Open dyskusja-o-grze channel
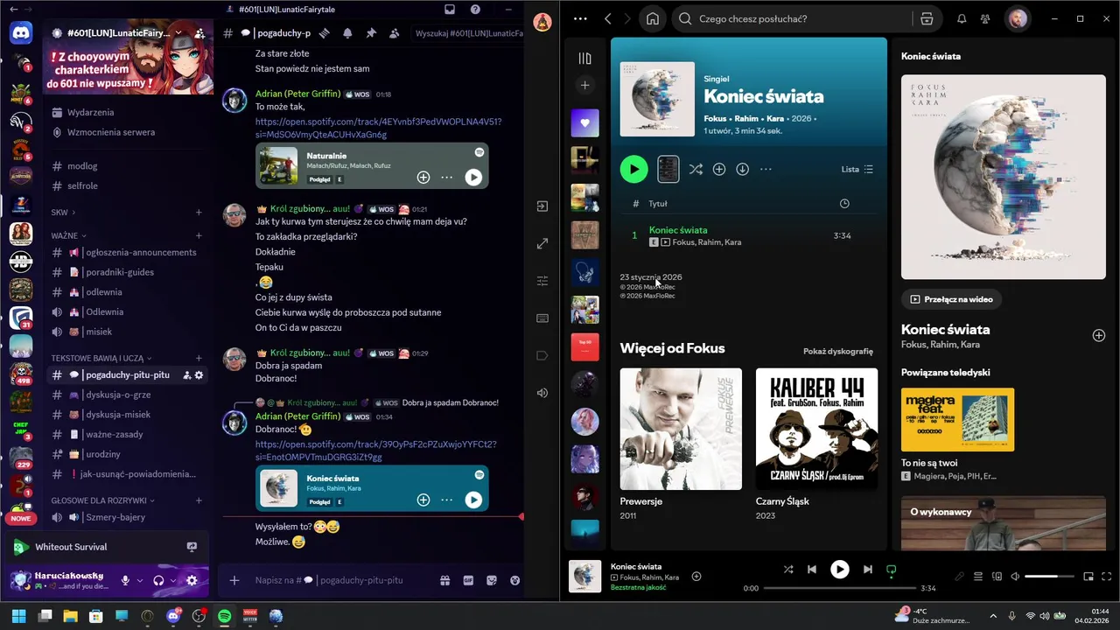 (x=127, y=395)
